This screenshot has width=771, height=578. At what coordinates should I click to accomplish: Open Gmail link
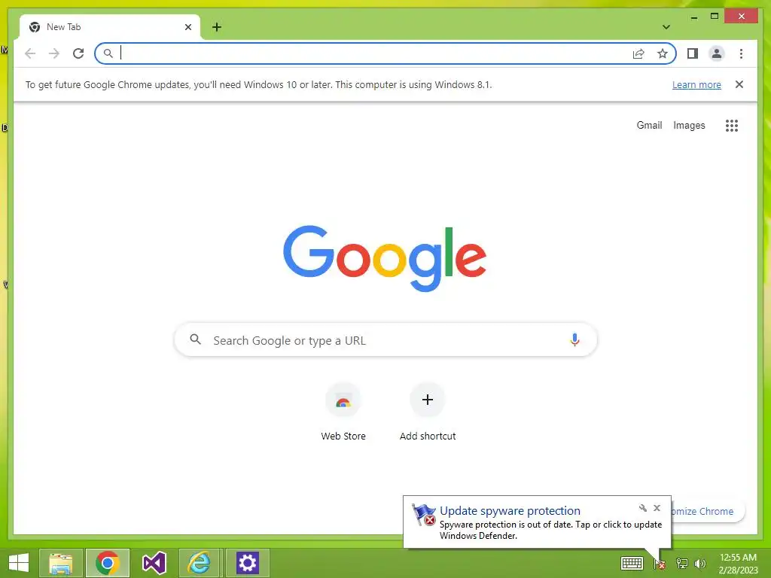pyautogui.click(x=649, y=126)
